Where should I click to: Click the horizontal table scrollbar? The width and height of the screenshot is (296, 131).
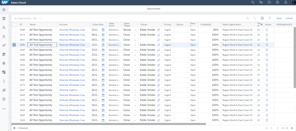109,124
